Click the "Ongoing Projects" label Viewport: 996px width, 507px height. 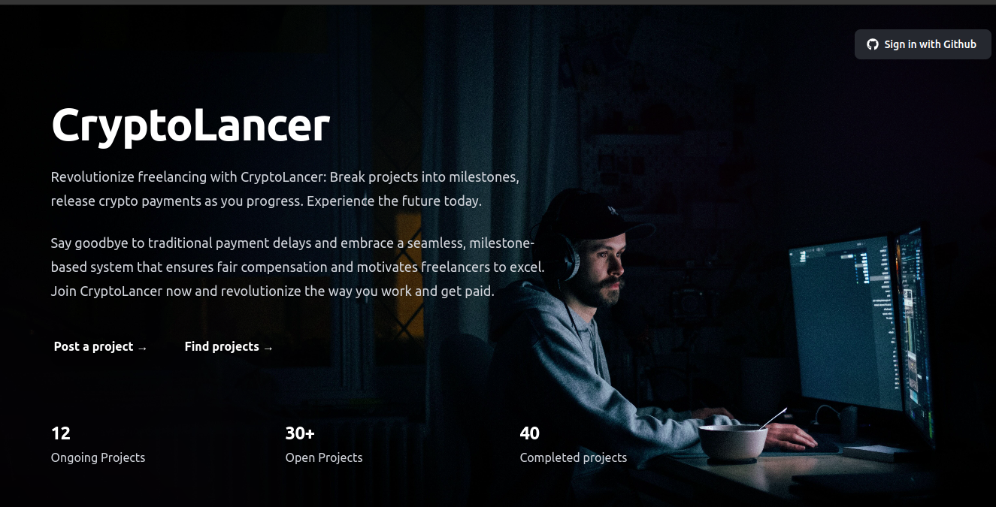98,457
